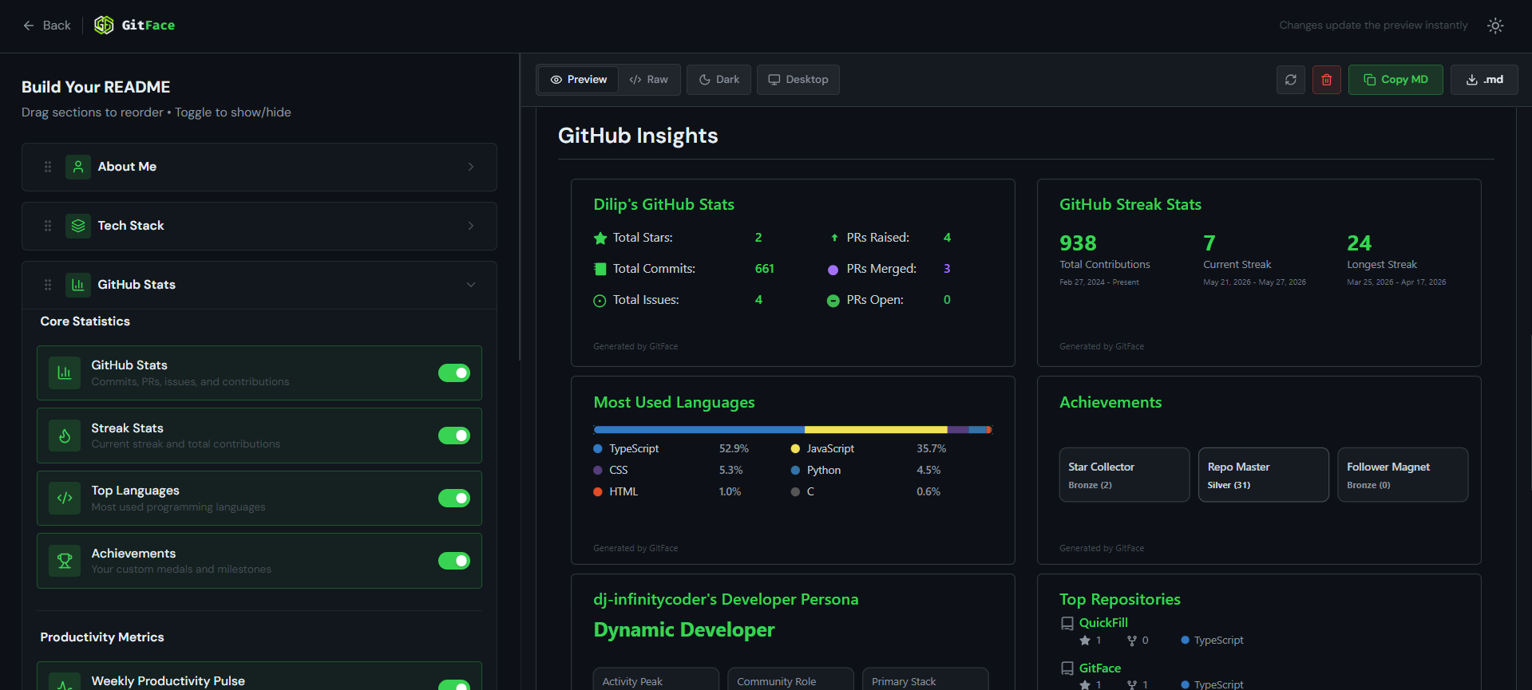
Task: Click the Python language entry
Action: click(x=824, y=471)
